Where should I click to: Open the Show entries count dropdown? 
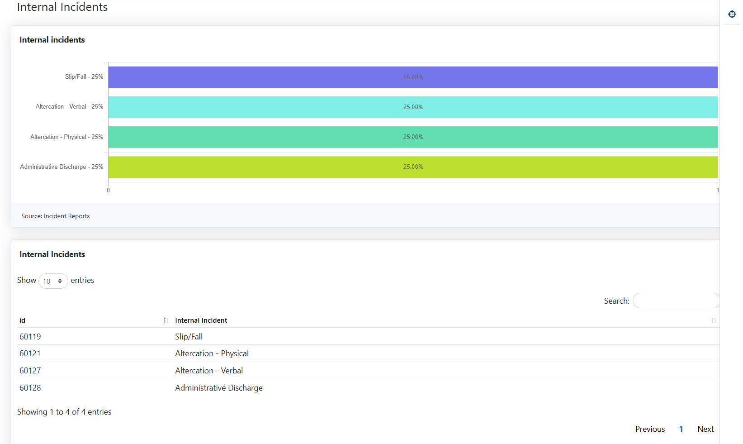[x=53, y=281]
